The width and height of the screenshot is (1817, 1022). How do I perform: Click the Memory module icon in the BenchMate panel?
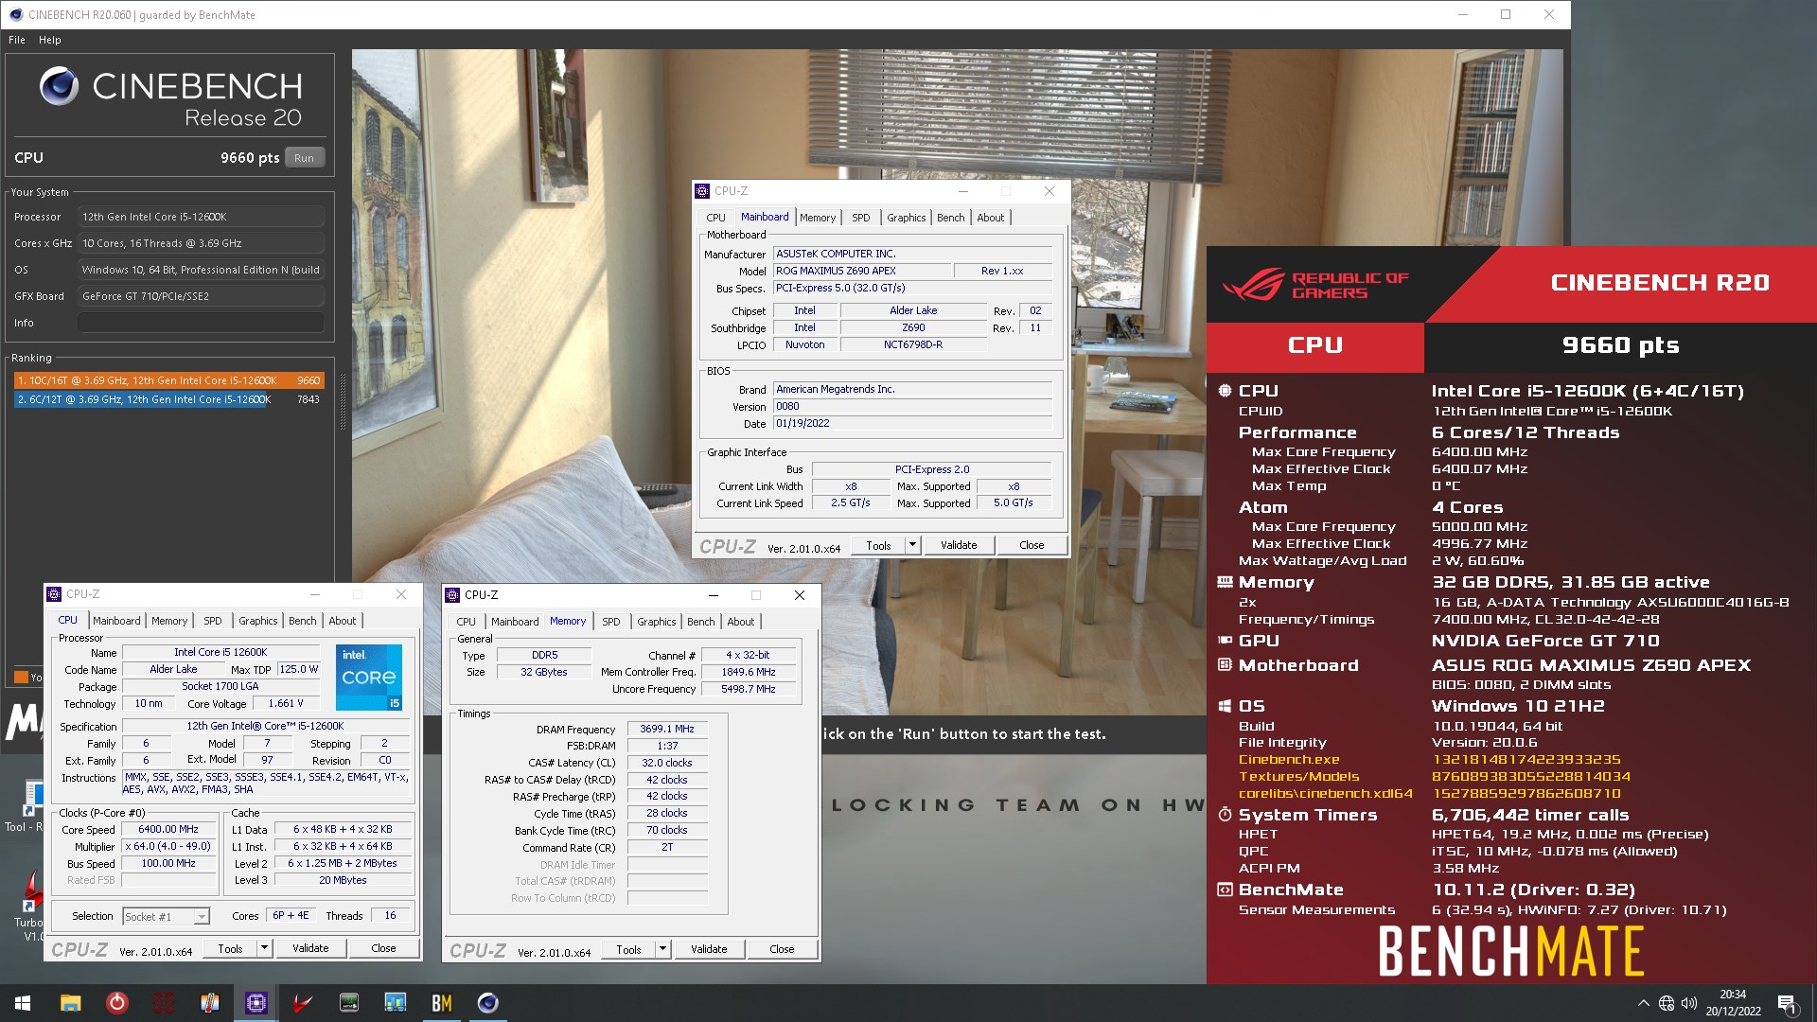pos(1225,582)
